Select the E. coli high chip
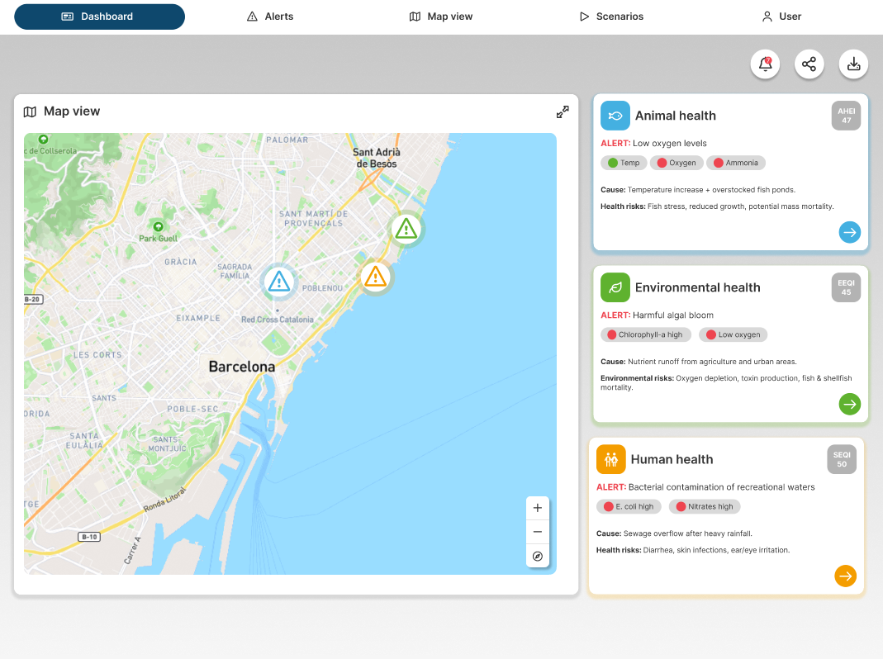The image size is (883, 659). (629, 506)
